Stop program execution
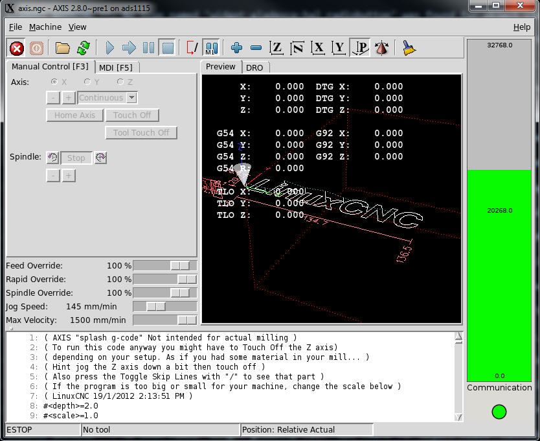The height and width of the screenshot is (441, 540). 168,48
